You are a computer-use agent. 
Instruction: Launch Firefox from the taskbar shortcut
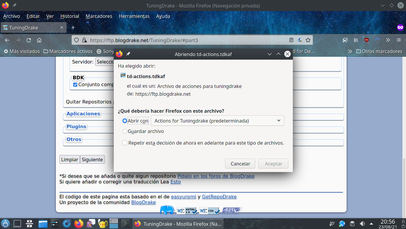79,223
